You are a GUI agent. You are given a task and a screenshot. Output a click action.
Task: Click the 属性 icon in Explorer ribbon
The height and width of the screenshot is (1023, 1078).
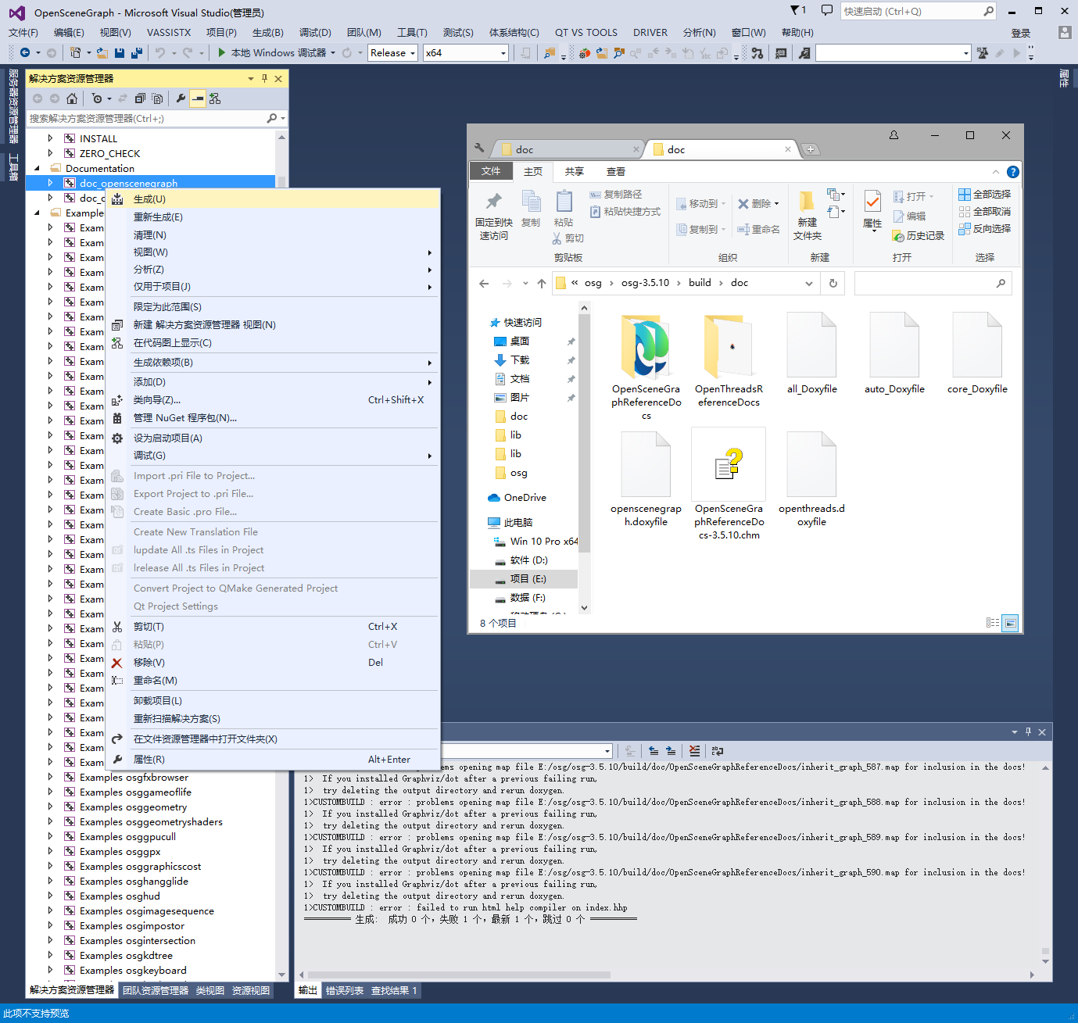point(872,202)
